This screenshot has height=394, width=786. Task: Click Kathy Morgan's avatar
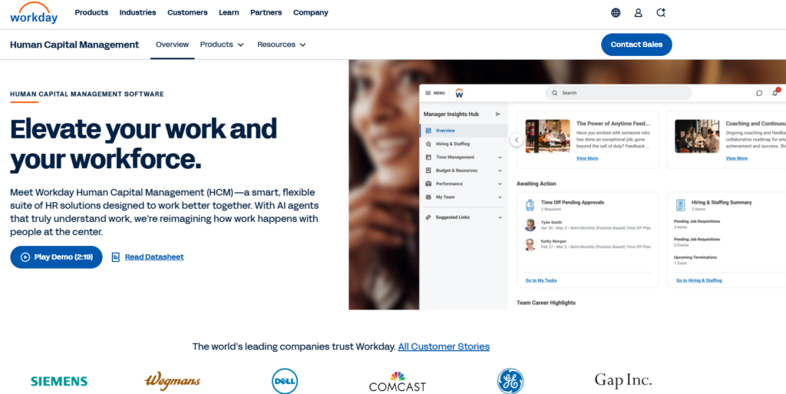[530, 245]
